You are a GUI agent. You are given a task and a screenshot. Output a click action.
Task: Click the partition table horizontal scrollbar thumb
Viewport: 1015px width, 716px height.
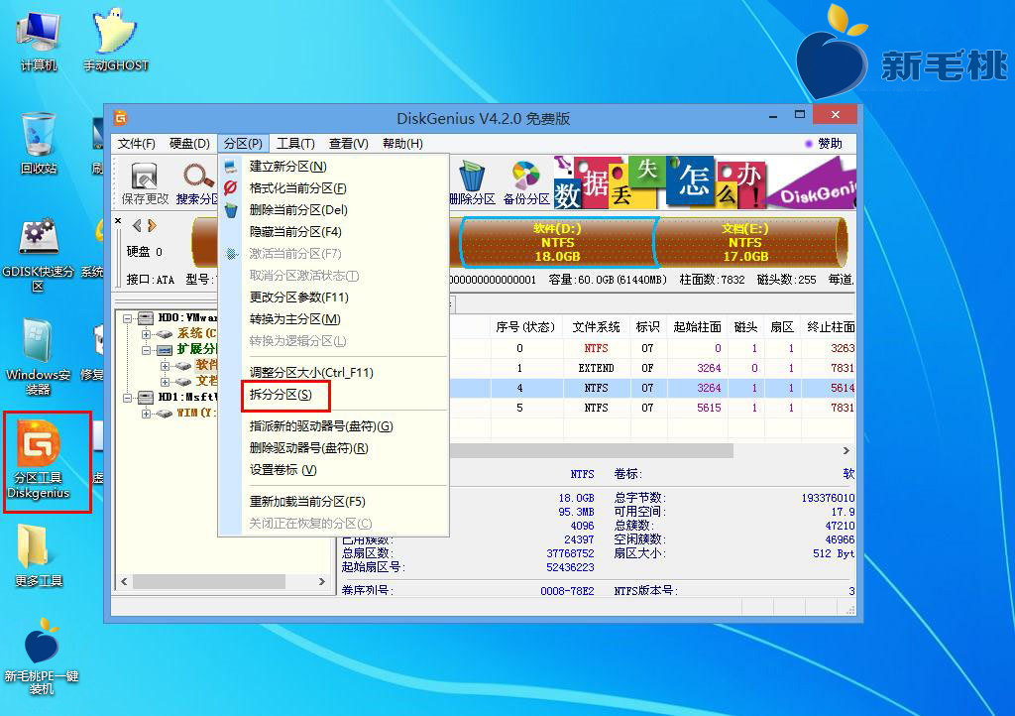(591, 450)
